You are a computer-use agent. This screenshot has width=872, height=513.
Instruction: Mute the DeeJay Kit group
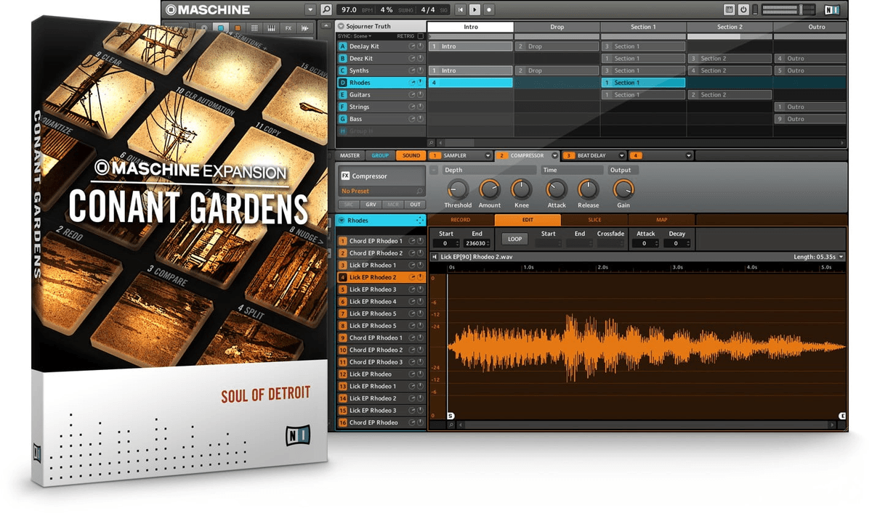click(x=413, y=46)
